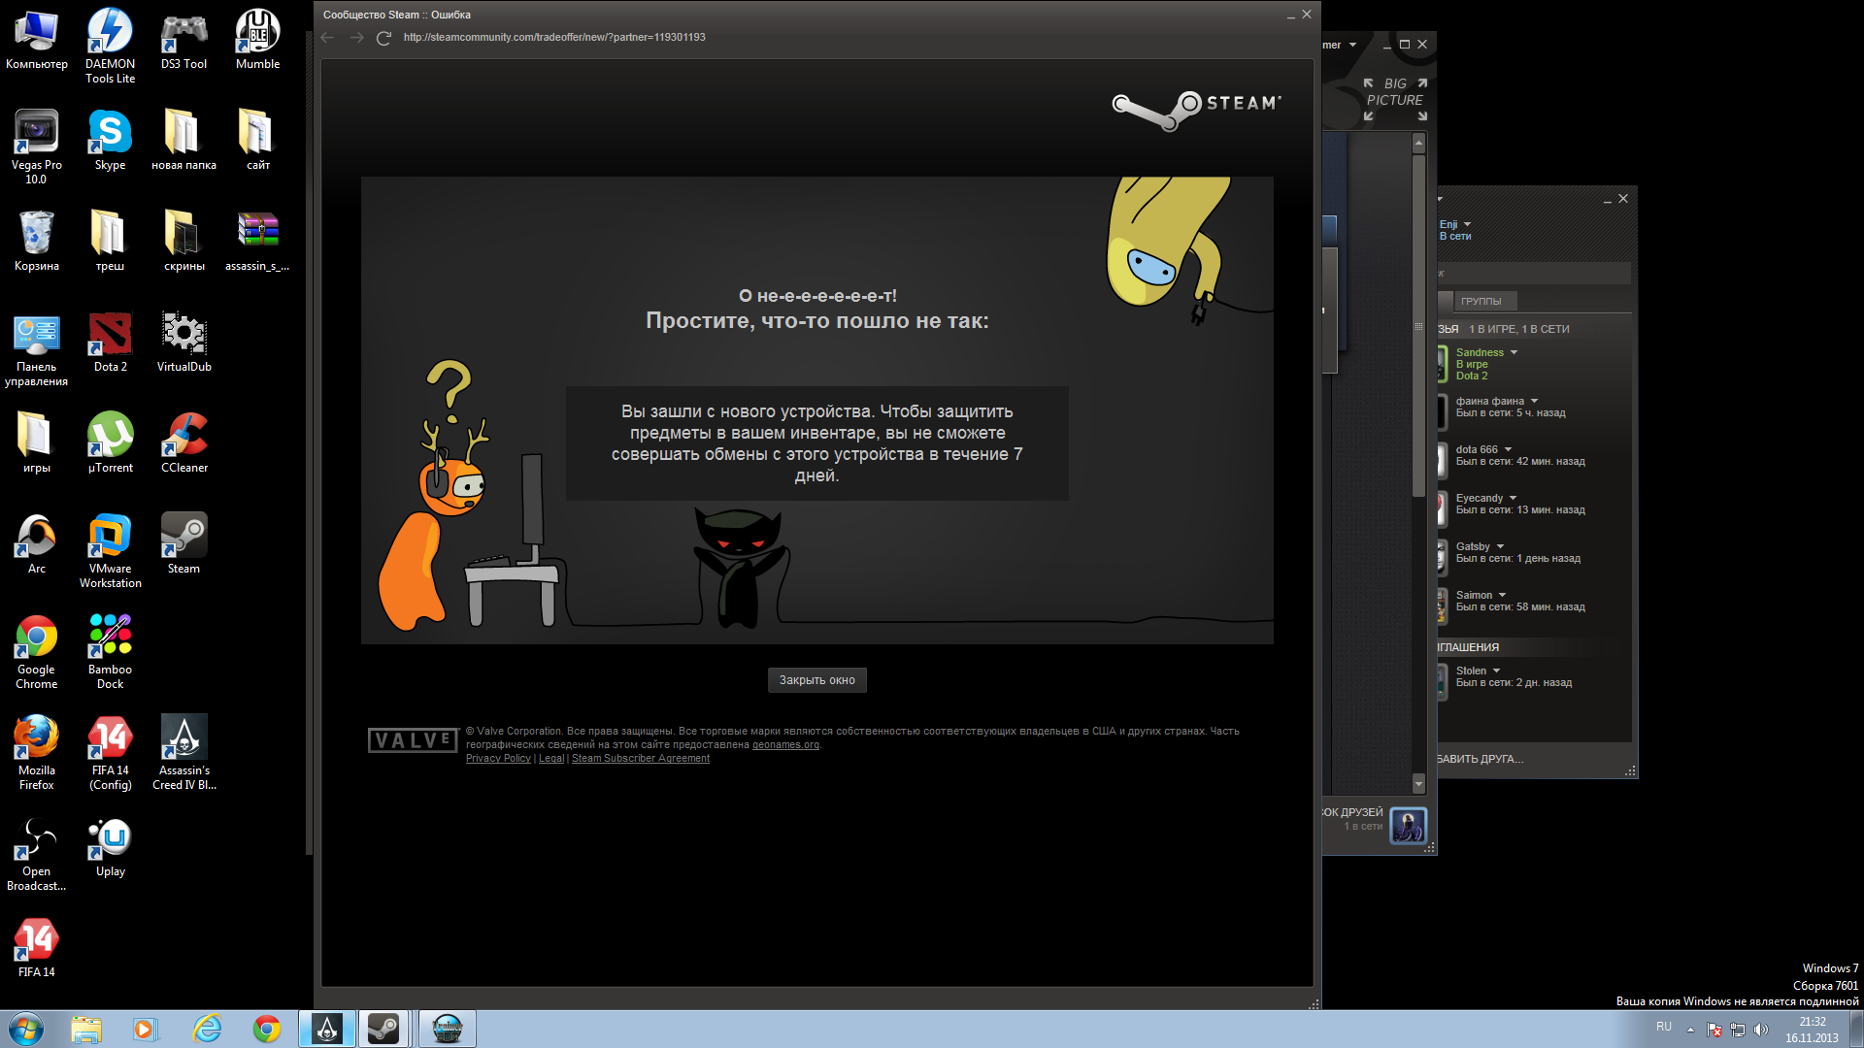Viewport: 1864px width, 1048px height.
Task: Open Windows Explorer from taskbar
Action: point(86,1029)
